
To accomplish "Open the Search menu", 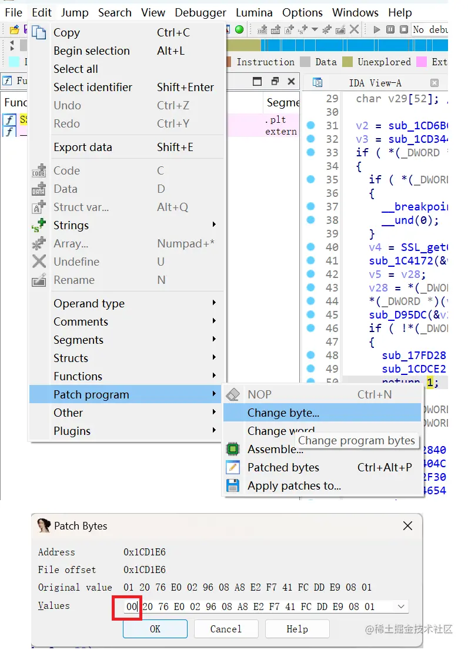I will (115, 12).
